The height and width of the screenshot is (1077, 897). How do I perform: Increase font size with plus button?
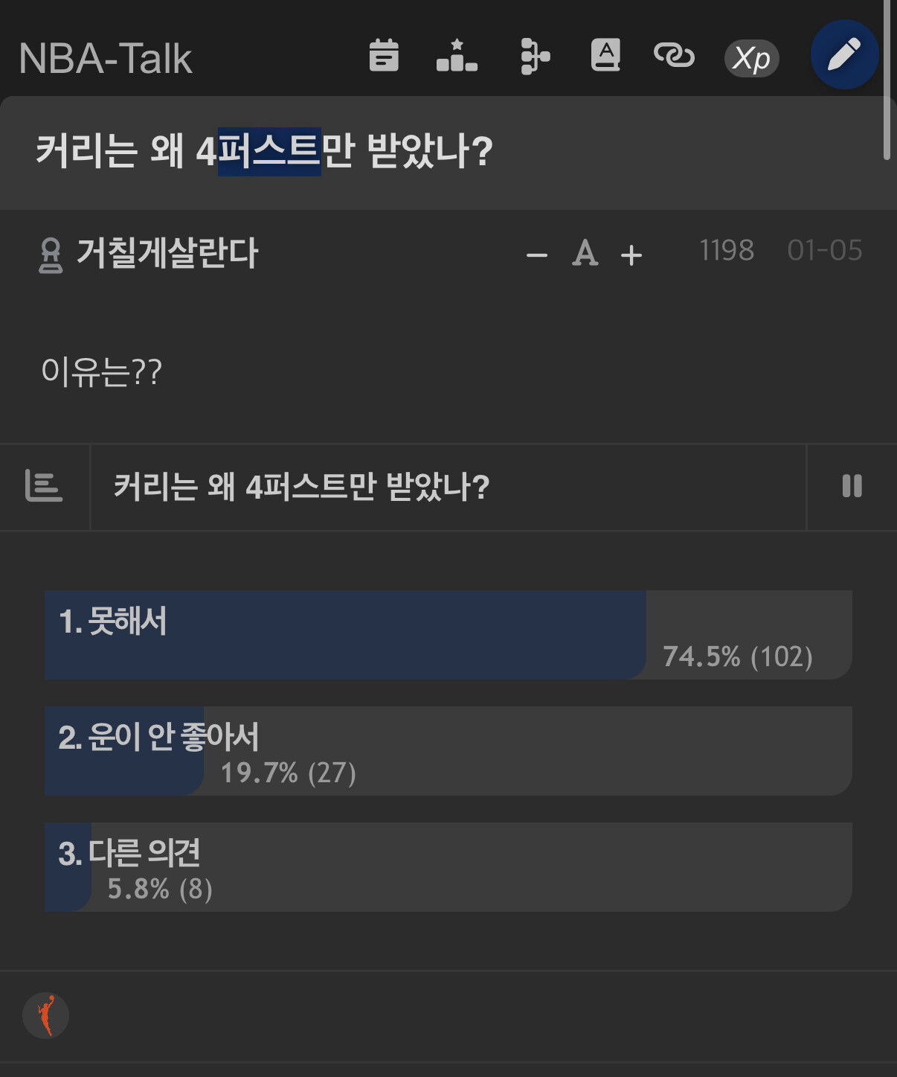click(631, 255)
